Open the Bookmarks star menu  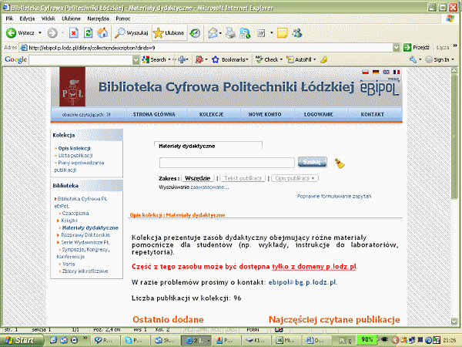tap(230, 59)
